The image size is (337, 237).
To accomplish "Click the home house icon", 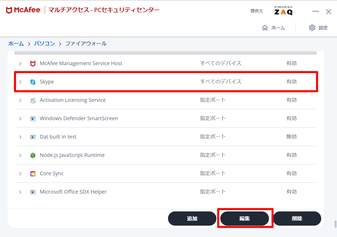I will 265,28.
